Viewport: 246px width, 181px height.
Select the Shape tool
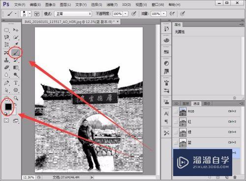tap(16, 90)
